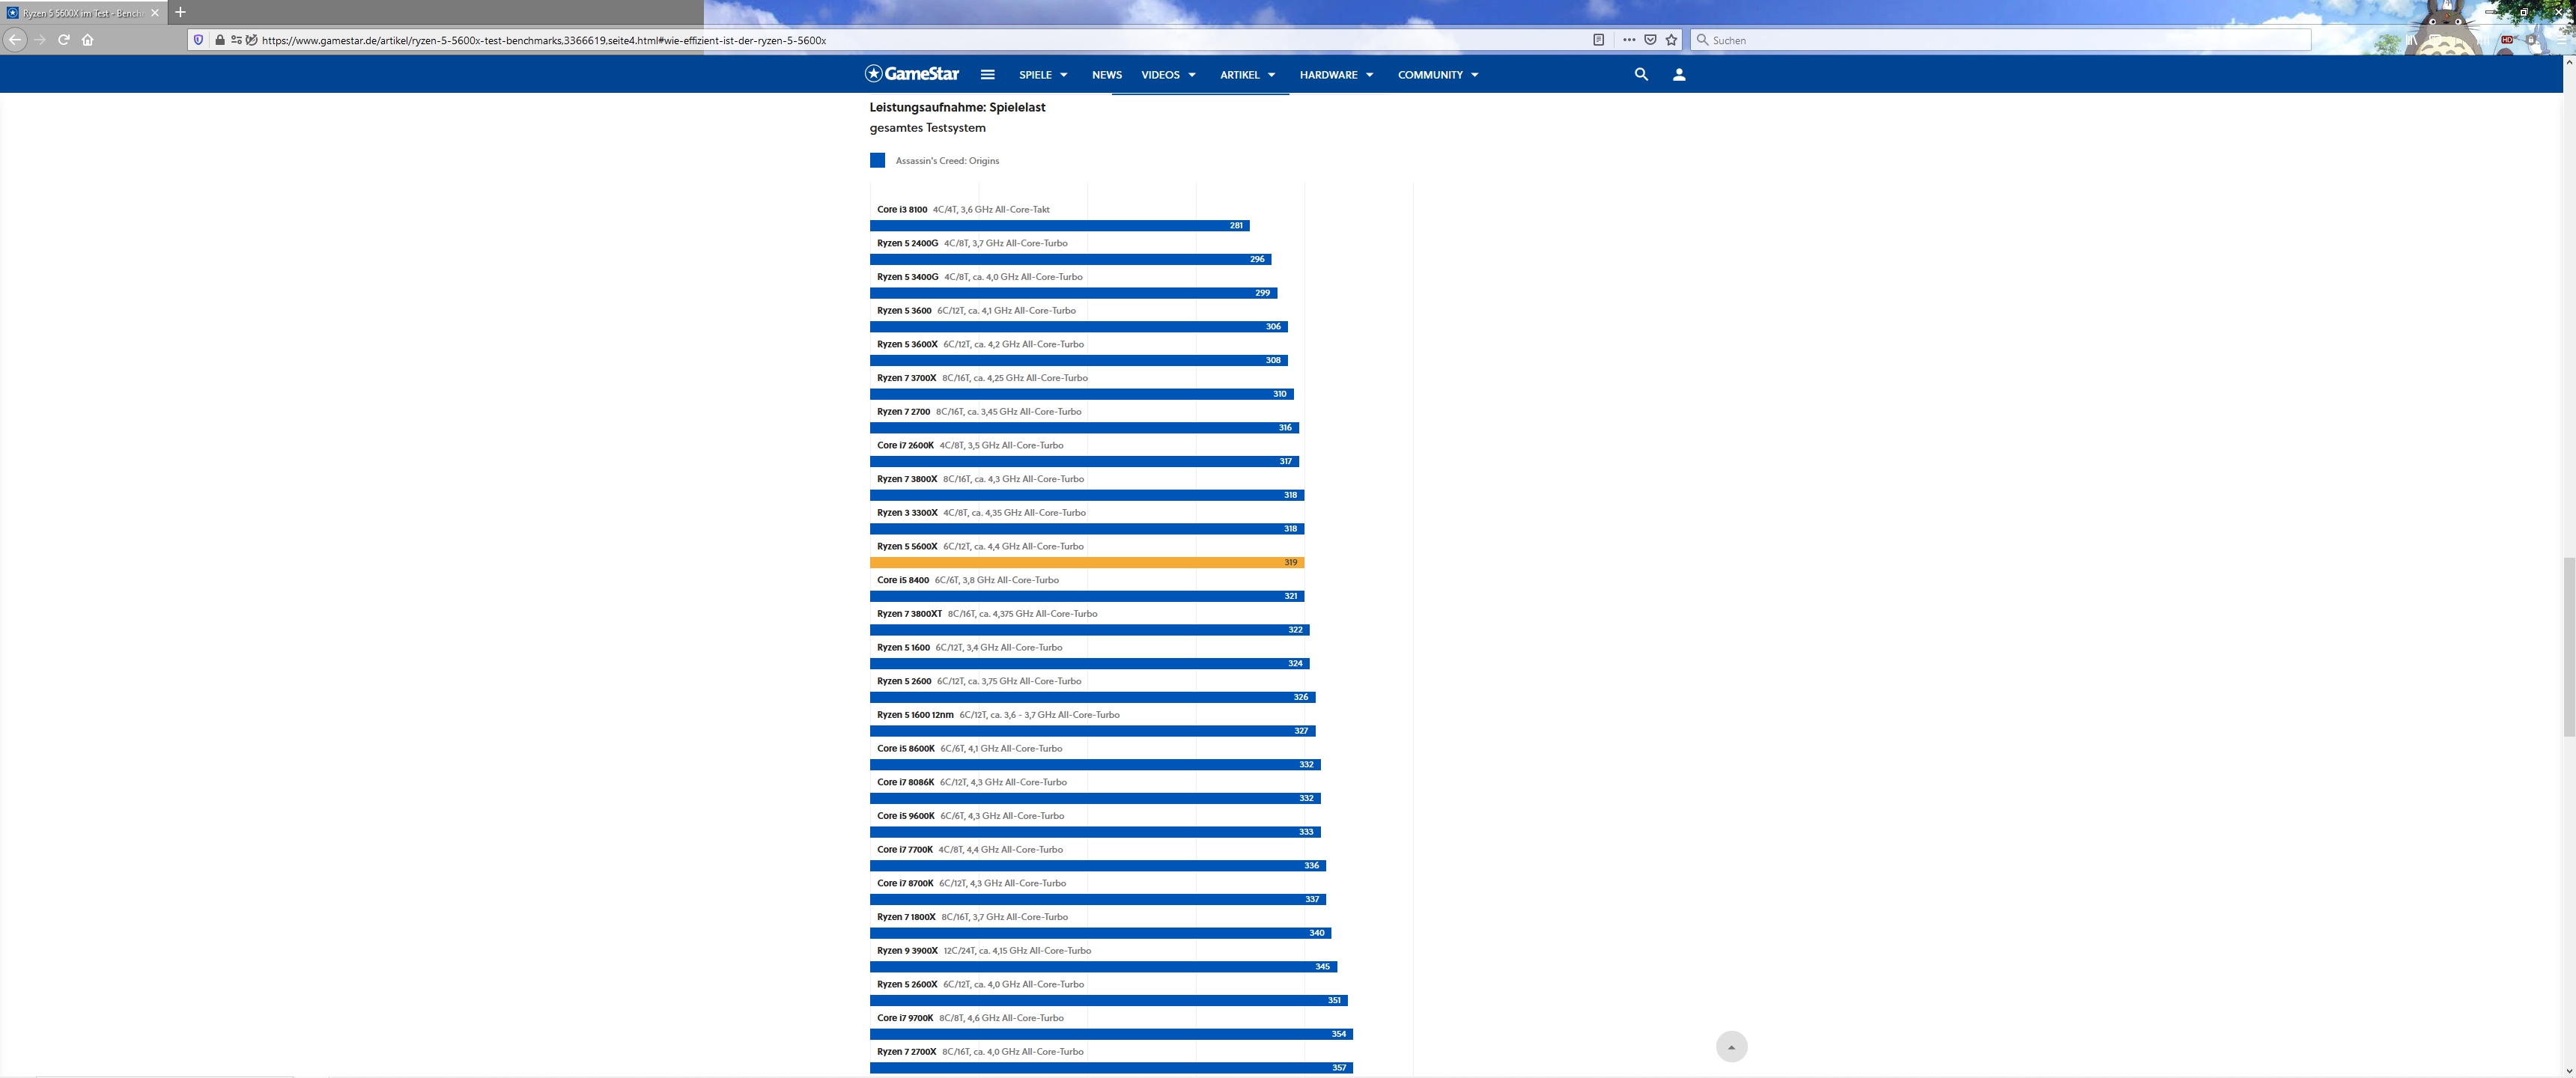The width and height of the screenshot is (2576, 1078).
Task: Open the NEWS menu item
Action: click(1106, 75)
